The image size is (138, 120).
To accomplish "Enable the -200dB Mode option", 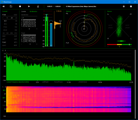I will (83, 82).
